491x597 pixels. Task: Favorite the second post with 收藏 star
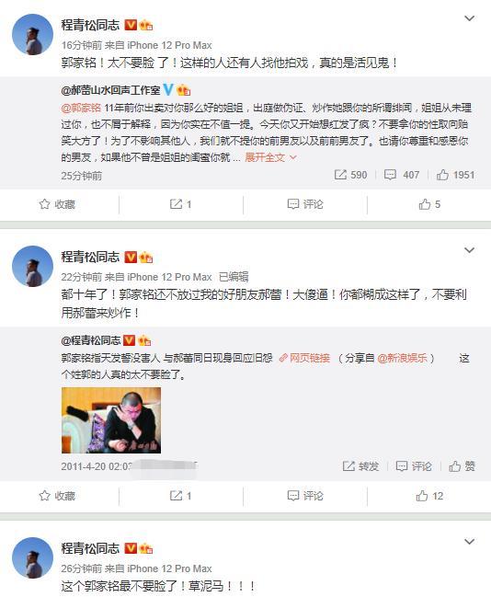point(57,496)
